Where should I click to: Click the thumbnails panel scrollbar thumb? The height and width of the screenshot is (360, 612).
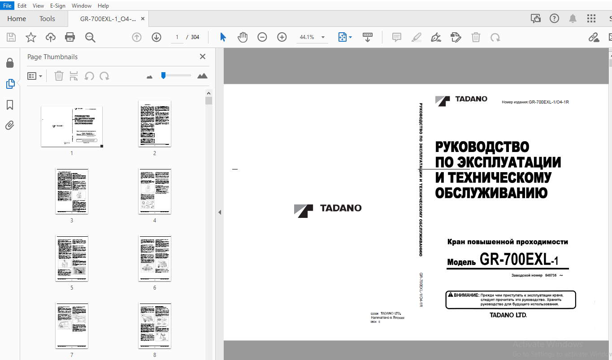coord(208,100)
